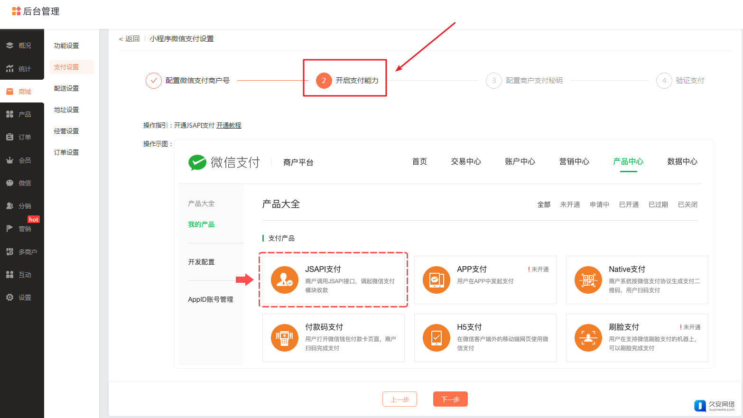Click the 刷脸支付 face scan icon
The image size is (743, 418).
[588, 338]
